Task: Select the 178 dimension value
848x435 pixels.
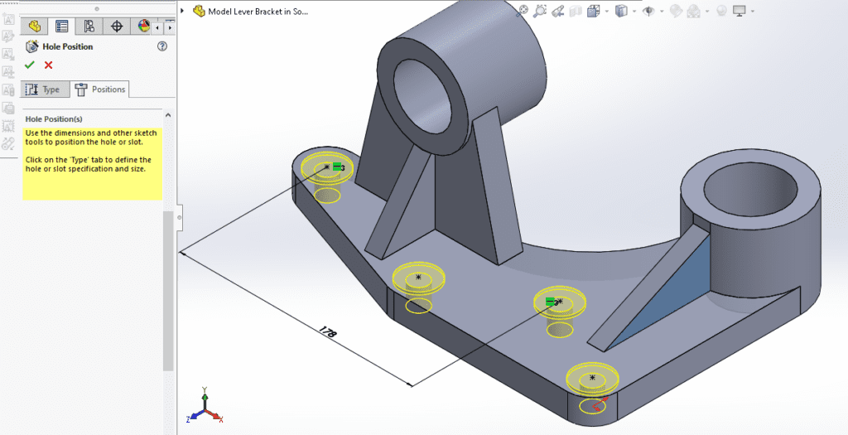Action: 328,331
